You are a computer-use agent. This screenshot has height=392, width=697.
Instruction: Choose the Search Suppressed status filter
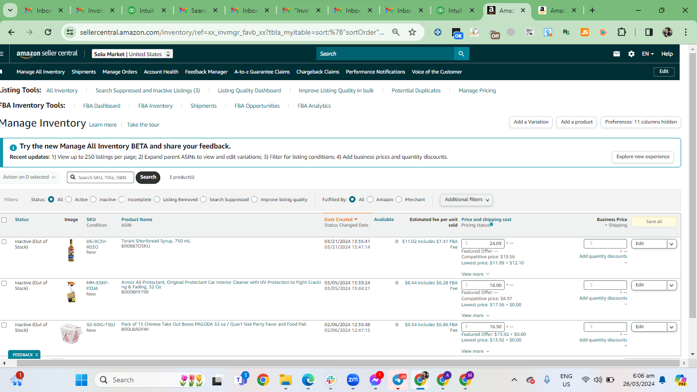[x=204, y=200]
